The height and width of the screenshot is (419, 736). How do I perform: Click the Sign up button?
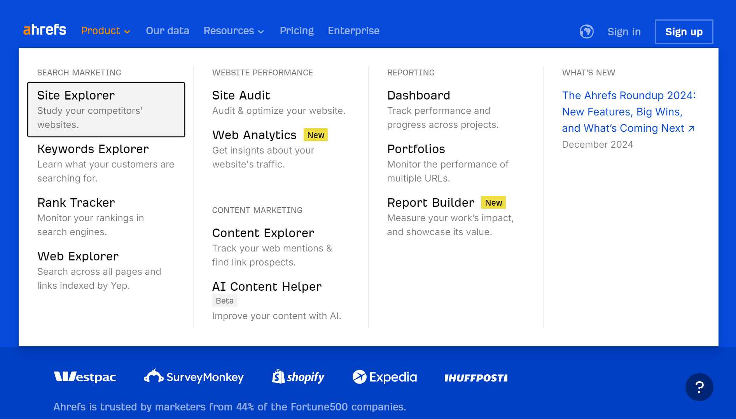(684, 31)
